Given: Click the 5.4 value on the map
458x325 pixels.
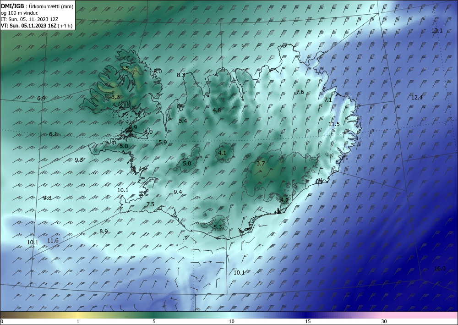Looking at the screenshot, I should click(x=183, y=121).
